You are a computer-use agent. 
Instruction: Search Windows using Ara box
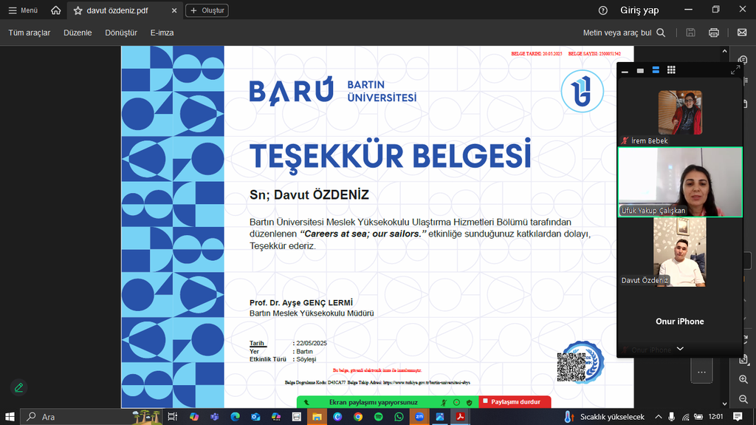92,416
